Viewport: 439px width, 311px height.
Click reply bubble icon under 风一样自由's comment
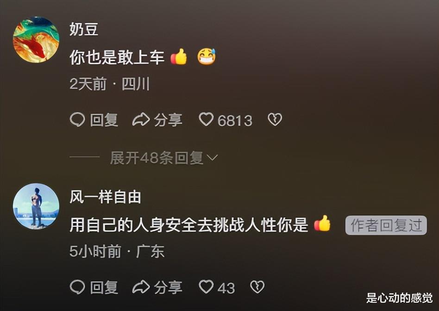77,287
